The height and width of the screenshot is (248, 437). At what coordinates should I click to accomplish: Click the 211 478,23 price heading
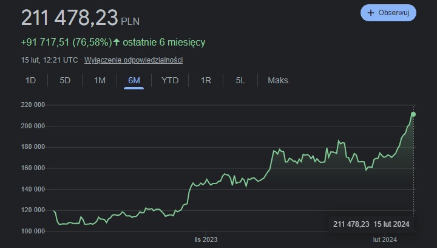click(x=70, y=18)
